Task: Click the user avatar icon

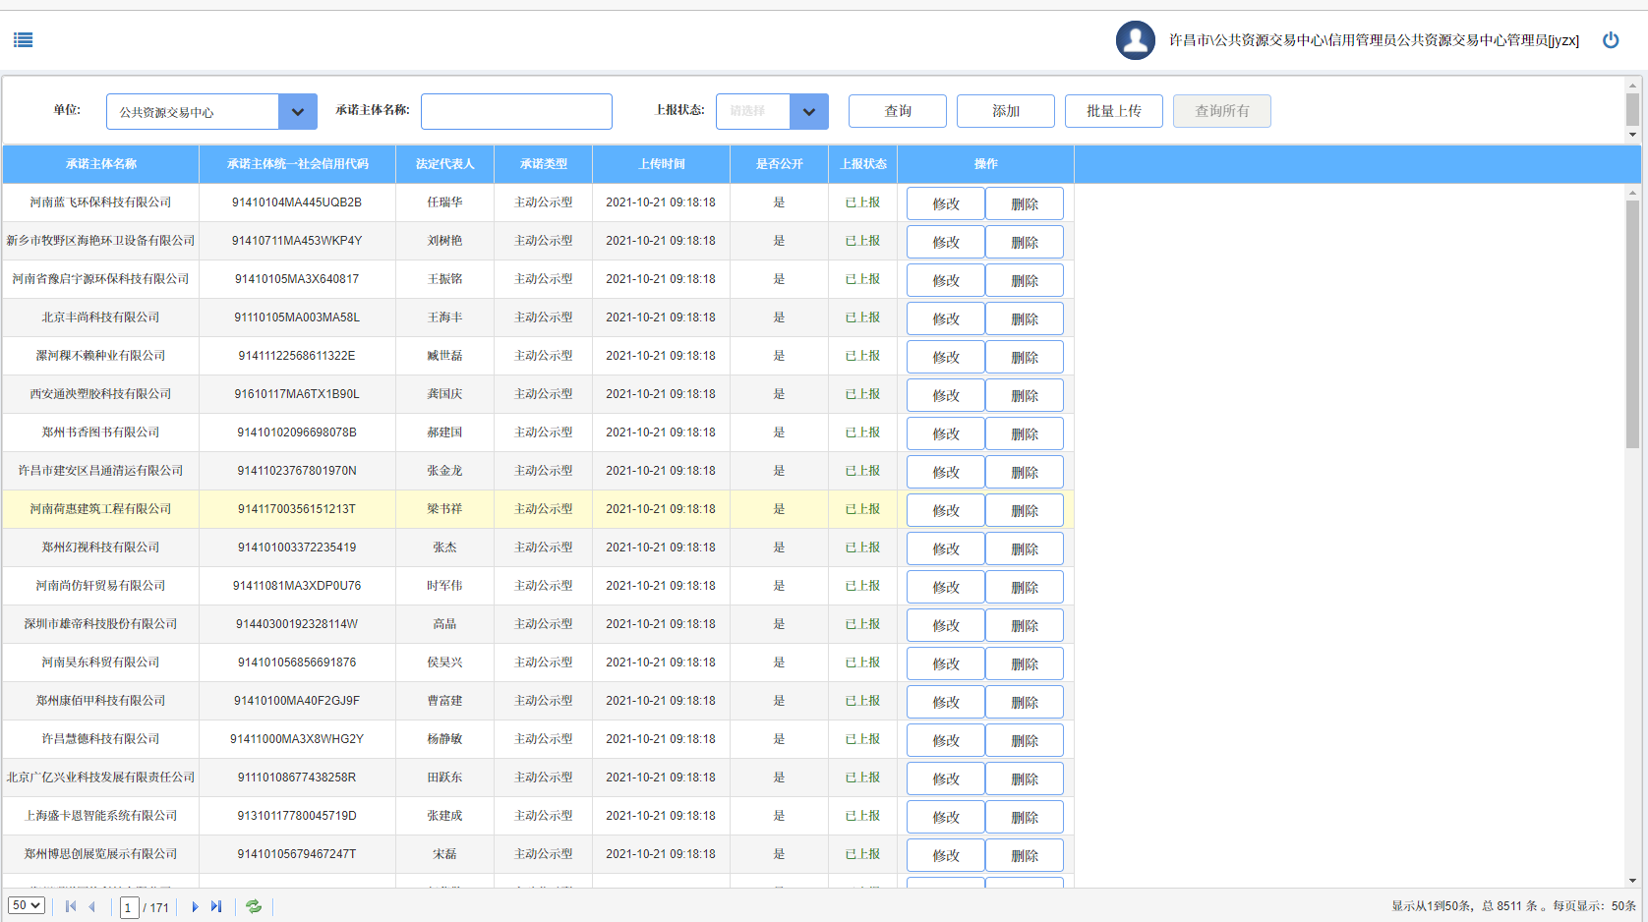Action: 1135,40
